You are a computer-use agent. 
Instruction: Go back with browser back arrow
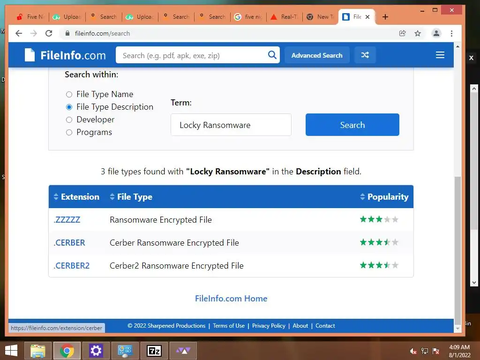[x=19, y=33]
